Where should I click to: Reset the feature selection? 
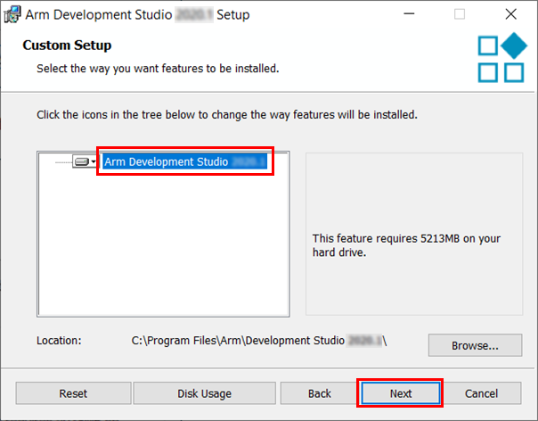(x=73, y=393)
